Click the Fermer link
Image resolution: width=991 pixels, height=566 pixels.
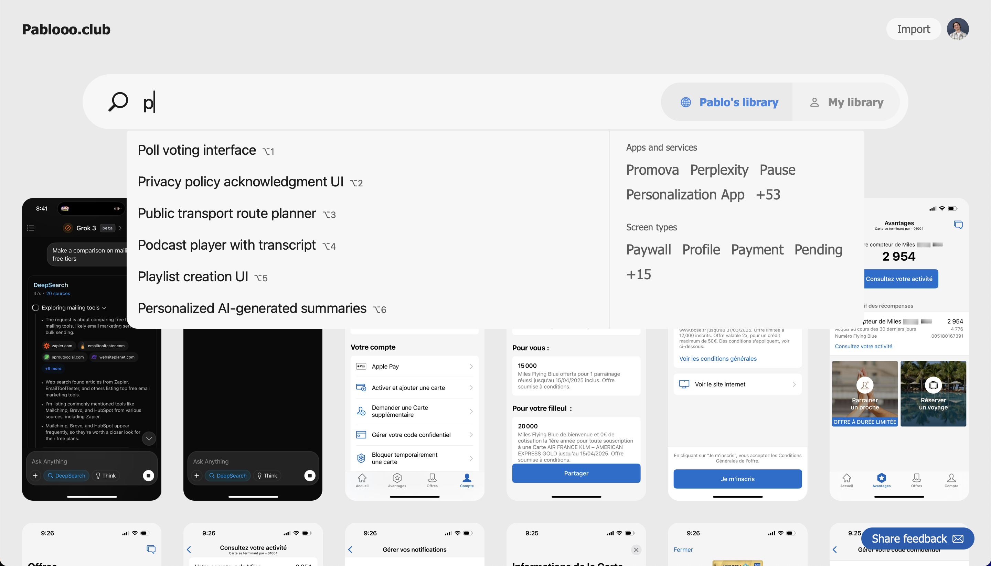(x=683, y=549)
